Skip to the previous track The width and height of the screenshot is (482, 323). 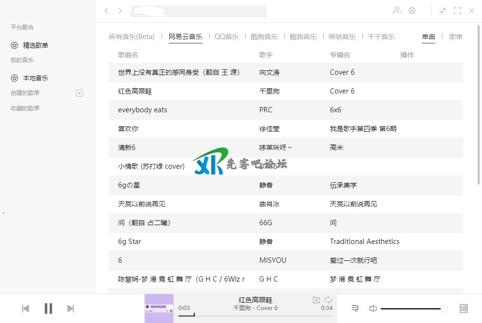click(26, 309)
